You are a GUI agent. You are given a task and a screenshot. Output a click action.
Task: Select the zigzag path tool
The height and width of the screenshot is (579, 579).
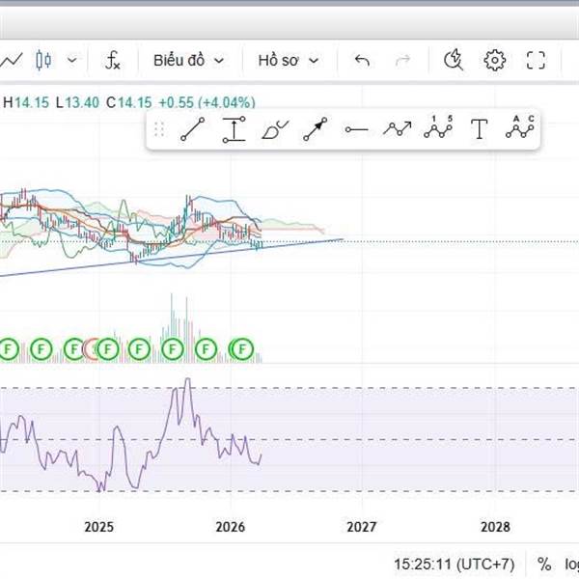pyautogui.click(x=397, y=129)
